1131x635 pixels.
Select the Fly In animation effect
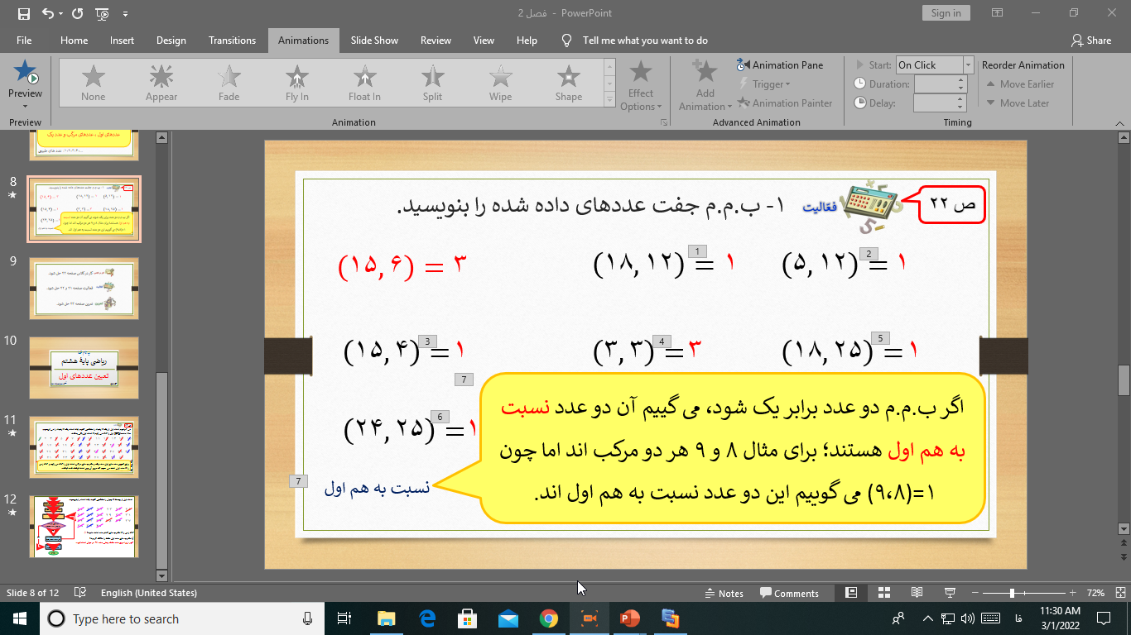(296, 84)
